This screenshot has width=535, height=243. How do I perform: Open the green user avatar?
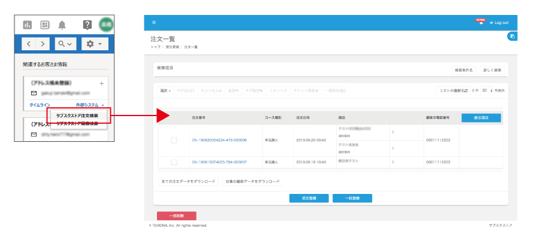pos(106,25)
